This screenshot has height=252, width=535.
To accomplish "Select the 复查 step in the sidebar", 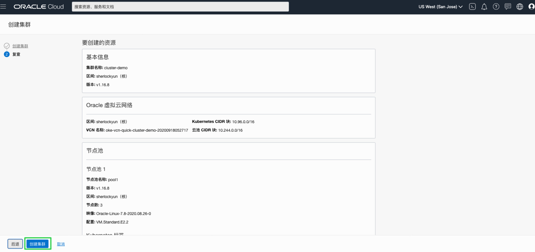I will tap(16, 54).
